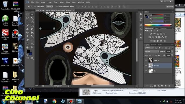Swap foreground and background colors
Image resolution: width=185 pixels, height=104 pixels.
(32, 50)
